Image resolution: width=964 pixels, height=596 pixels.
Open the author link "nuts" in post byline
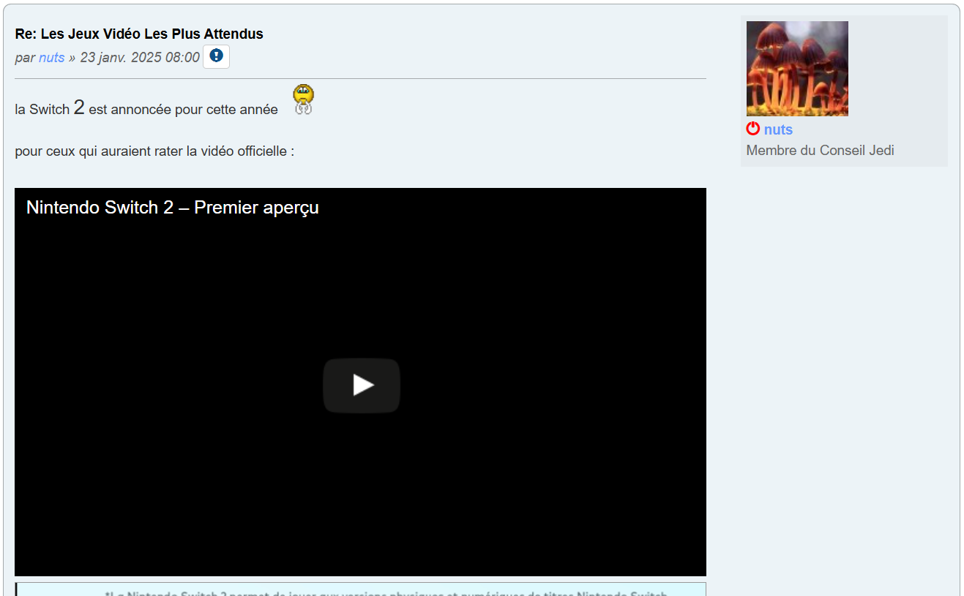(52, 57)
